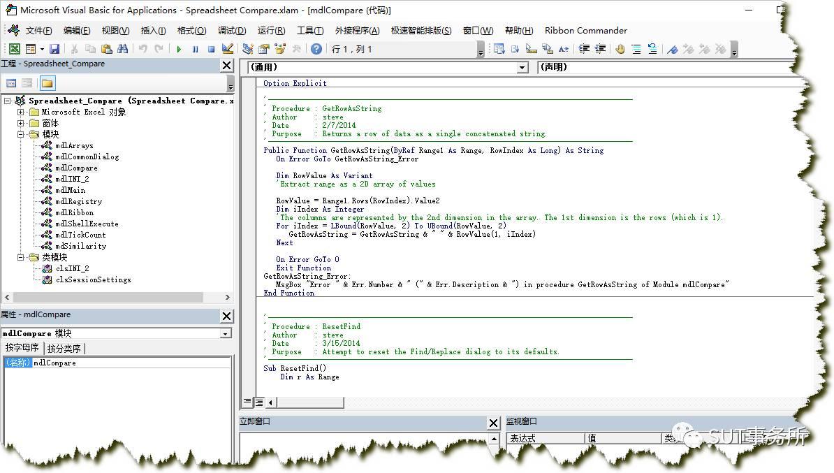Toggle breakpoint with the hand icon
The height and width of the screenshot is (473, 834).
620,49
